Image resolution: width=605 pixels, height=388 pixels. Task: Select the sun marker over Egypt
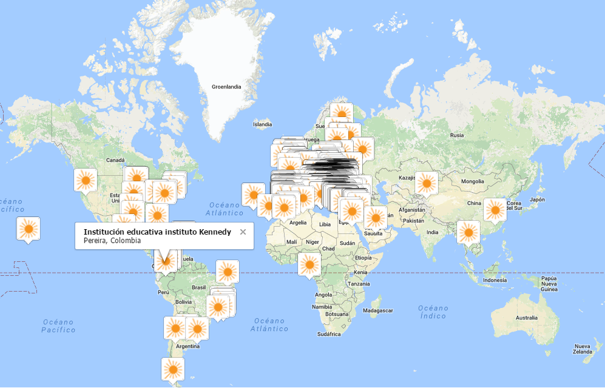tap(352, 212)
